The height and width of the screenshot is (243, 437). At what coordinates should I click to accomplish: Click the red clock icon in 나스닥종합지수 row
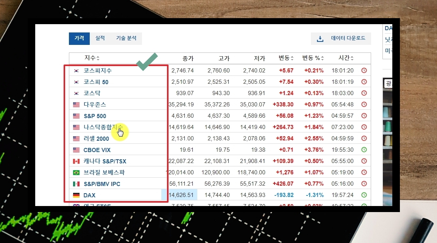tap(364, 127)
